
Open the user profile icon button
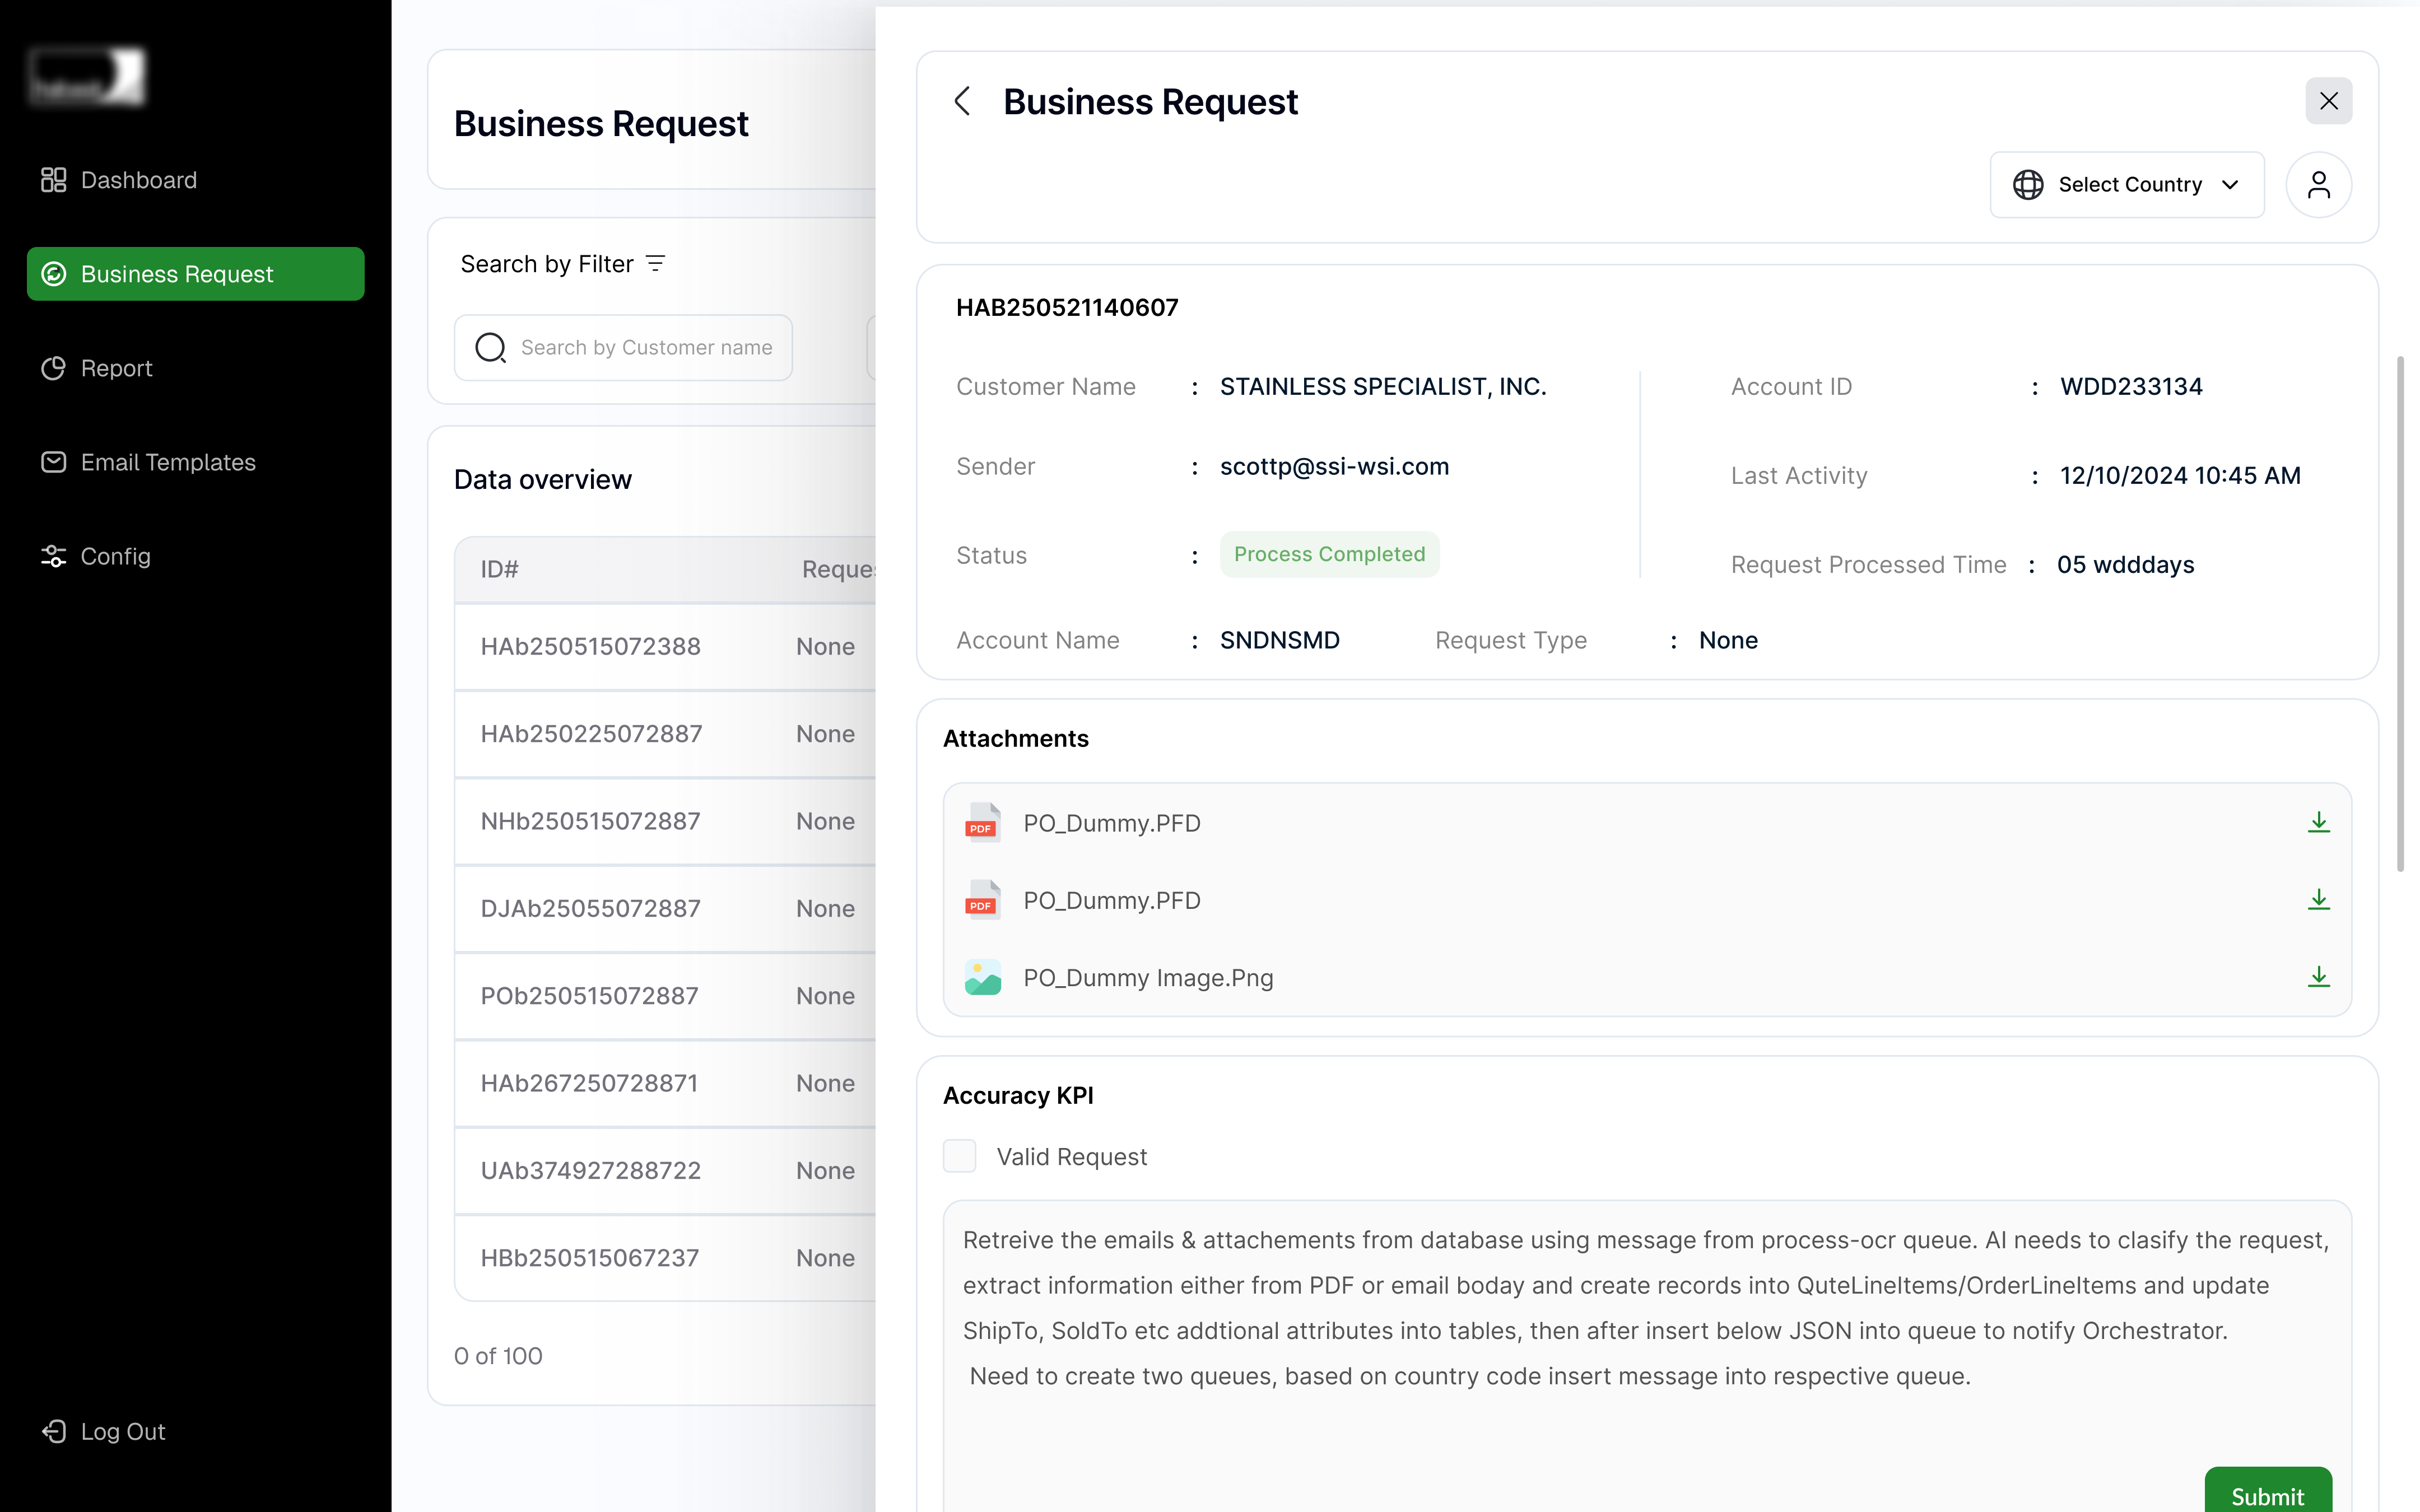(x=2318, y=185)
